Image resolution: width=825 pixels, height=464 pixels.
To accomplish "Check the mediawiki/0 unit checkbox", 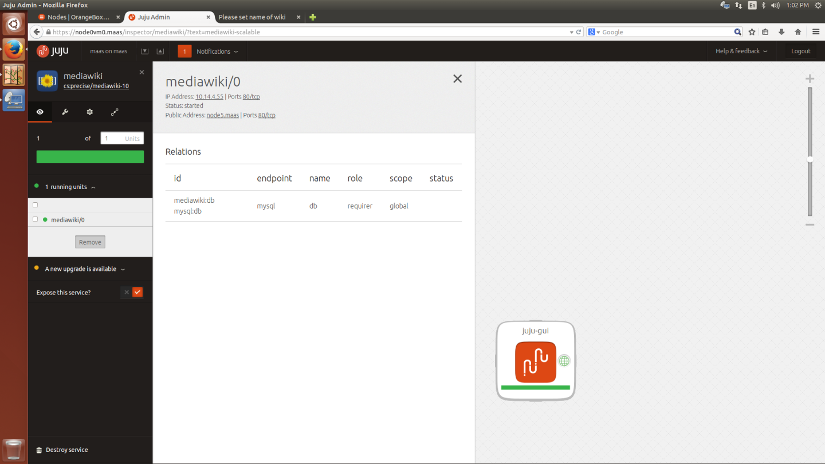I will point(35,219).
